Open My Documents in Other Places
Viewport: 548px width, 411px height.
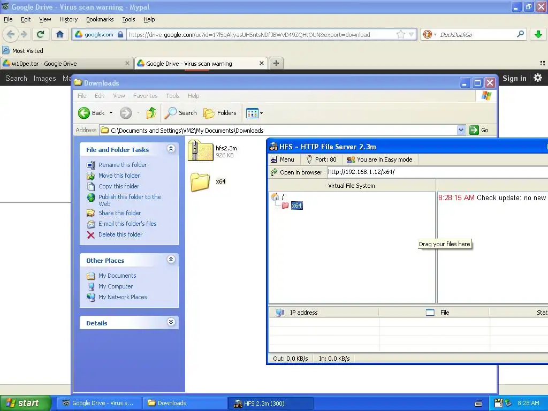click(117, 276)
